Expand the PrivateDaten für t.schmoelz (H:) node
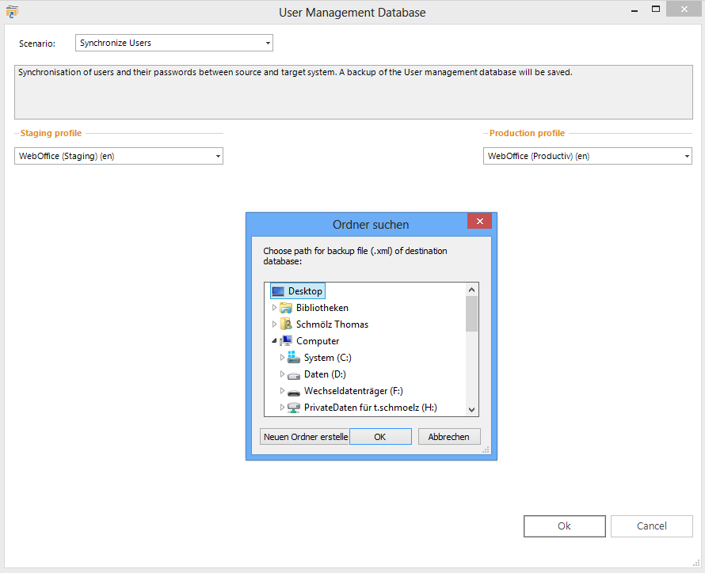 point(283,407)
